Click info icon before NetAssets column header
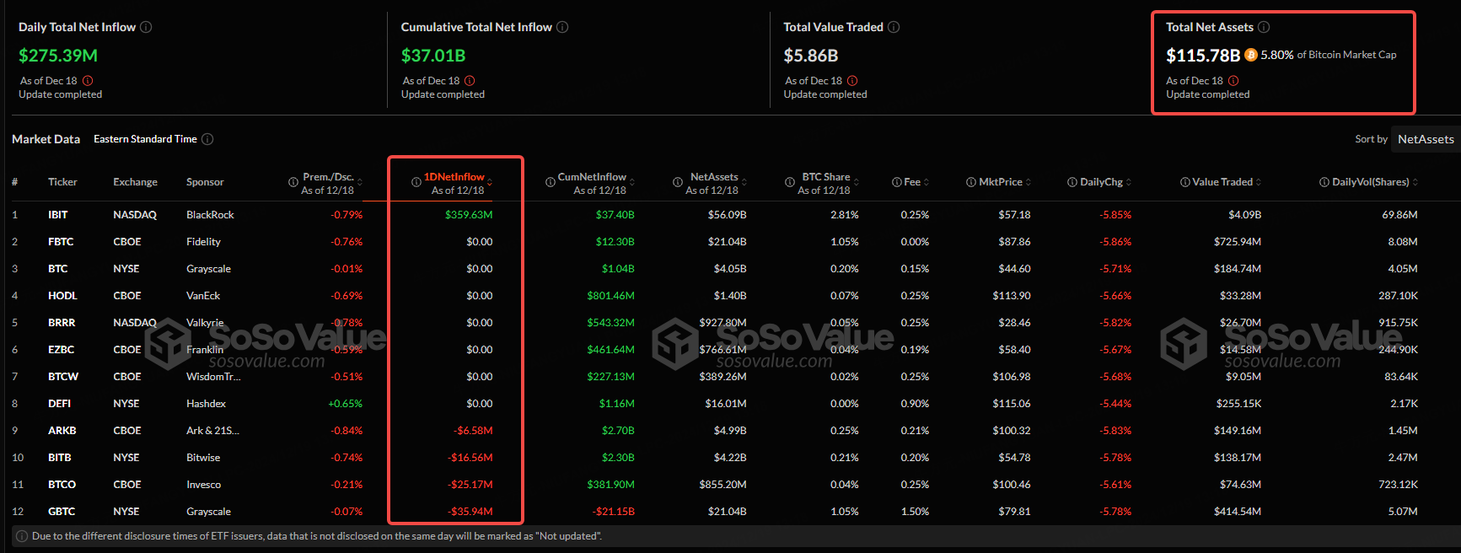 coord(678,182)
